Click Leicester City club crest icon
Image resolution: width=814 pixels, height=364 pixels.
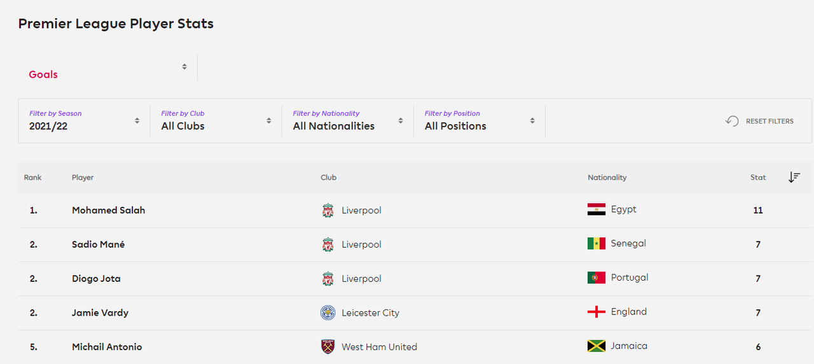328,312
